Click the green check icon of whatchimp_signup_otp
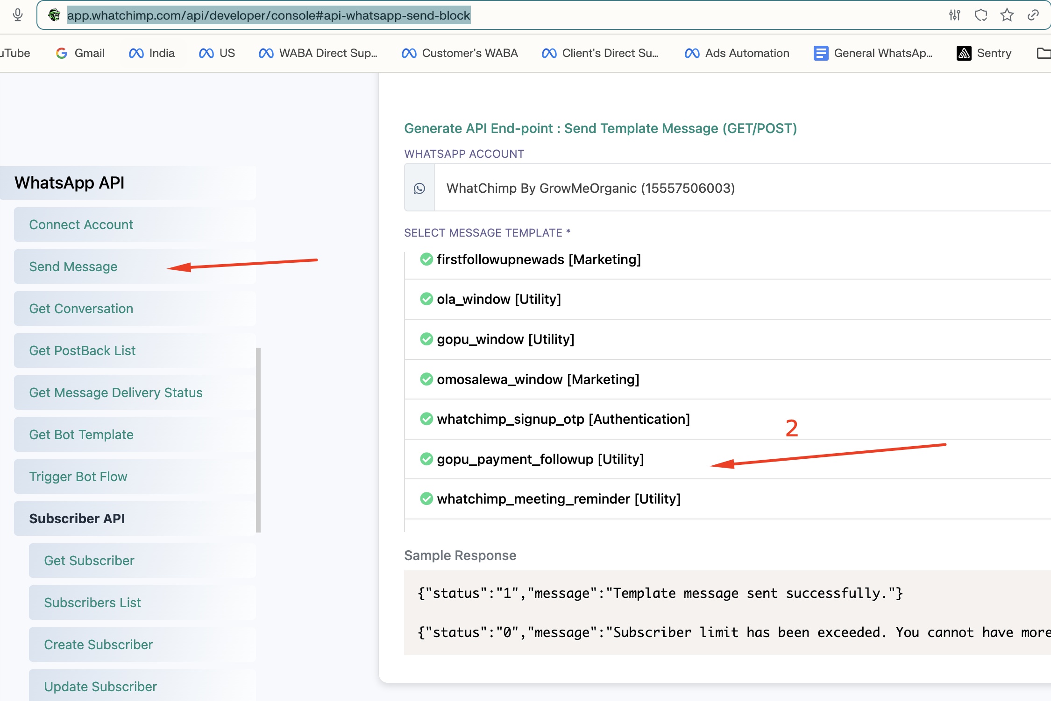Image resolution: width=1051 pixels, height=701 pixels. coord(426,419)
